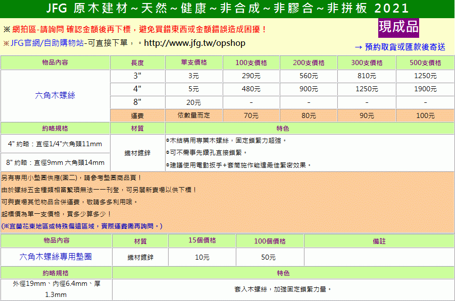Select the "480元" price cell
Screen dimensions: 455x301
click(x=251, y=89)
